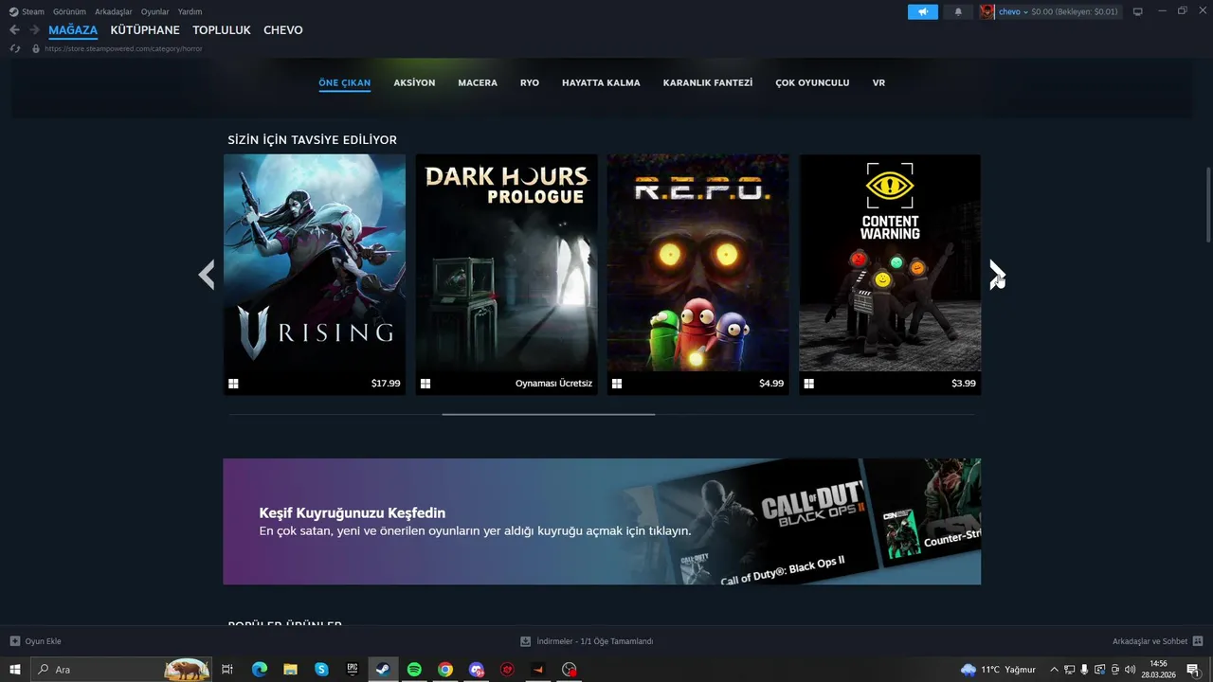The width and height of the screenshot is (1213, 682).
Task: Click the Steam taskbar icon
Action: pos(383,670)
